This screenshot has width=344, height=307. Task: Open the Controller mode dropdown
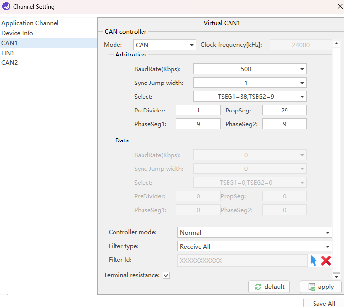point(254,233)
